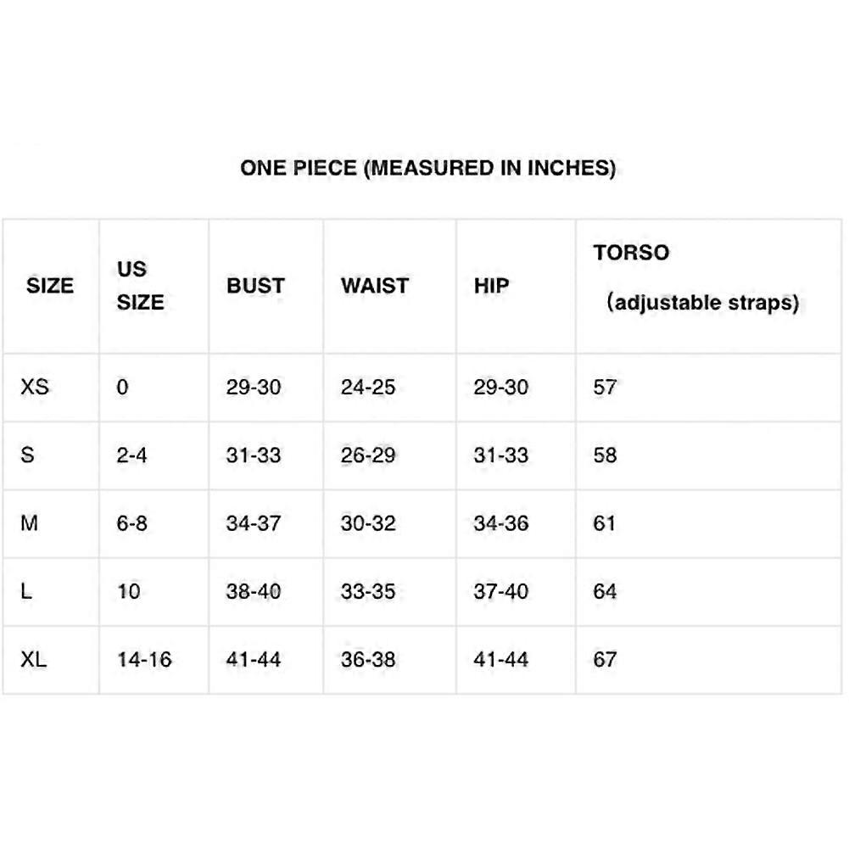The width and height of the screenshot is (849, 849).
Task: Click the L size row label
Action: (x=26, y=591)
